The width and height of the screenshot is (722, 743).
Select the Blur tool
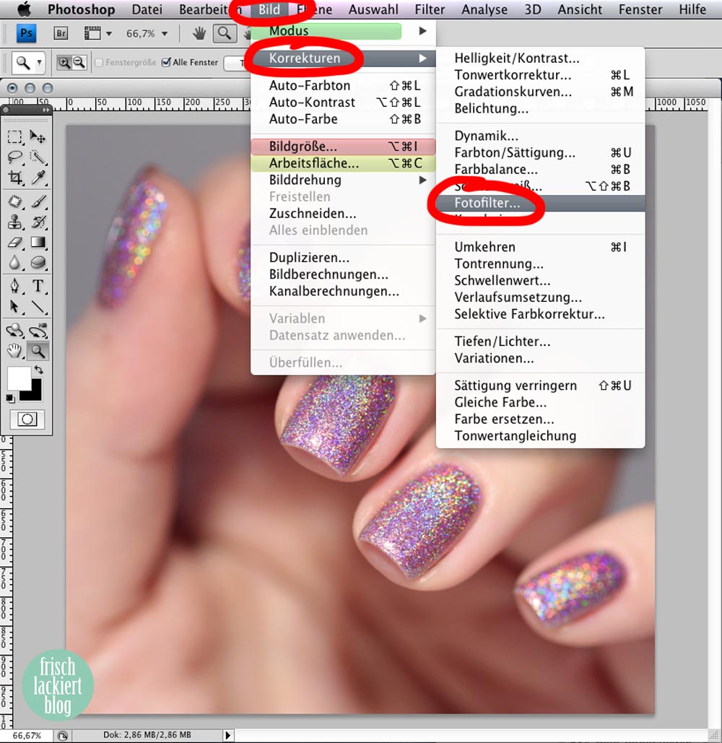[14, 263]
